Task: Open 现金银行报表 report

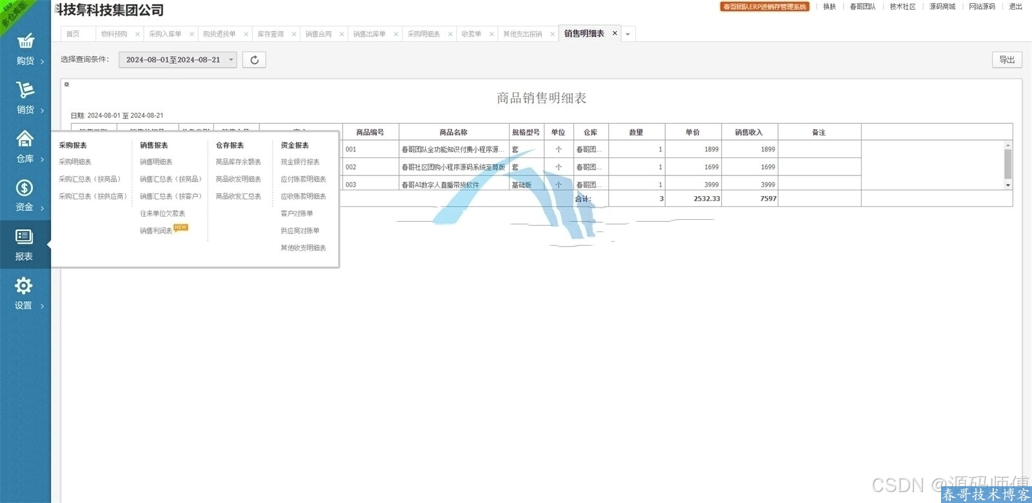Action: (x=300, y=162)
